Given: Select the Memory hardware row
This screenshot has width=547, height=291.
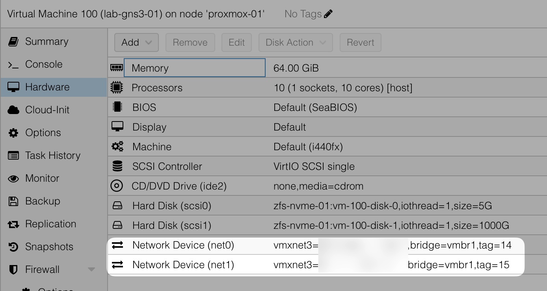Looking at the screenshot, I should pyautogui.click(x=194, y=68).
